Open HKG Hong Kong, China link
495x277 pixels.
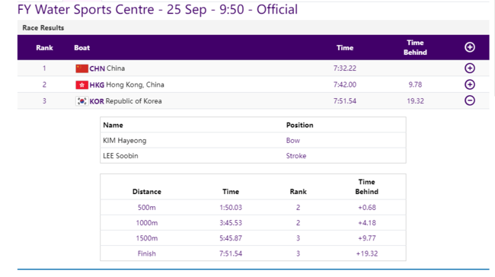point(126,85)
